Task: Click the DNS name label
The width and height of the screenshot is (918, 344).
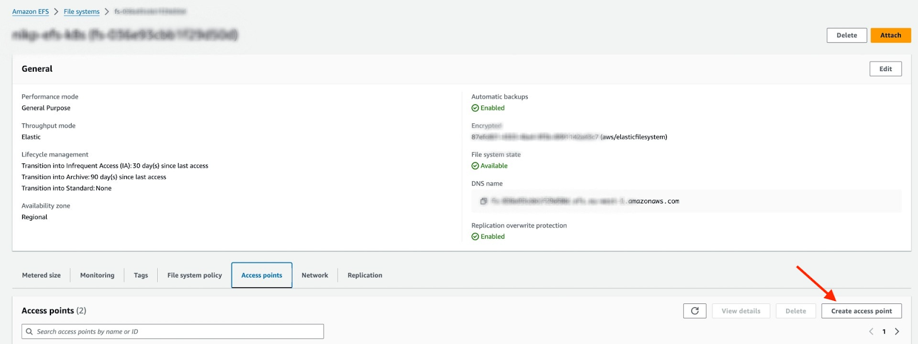Action: click(487, 183)
